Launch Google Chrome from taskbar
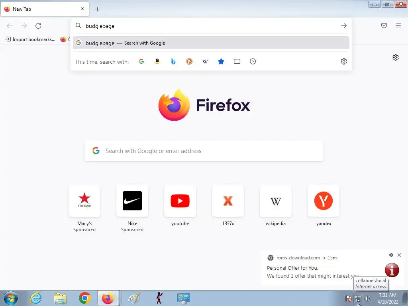 tap(84, 298)
